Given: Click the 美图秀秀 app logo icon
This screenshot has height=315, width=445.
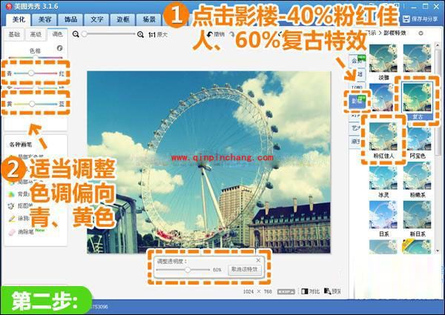Looking at the screenshot, I should (9, 6).
